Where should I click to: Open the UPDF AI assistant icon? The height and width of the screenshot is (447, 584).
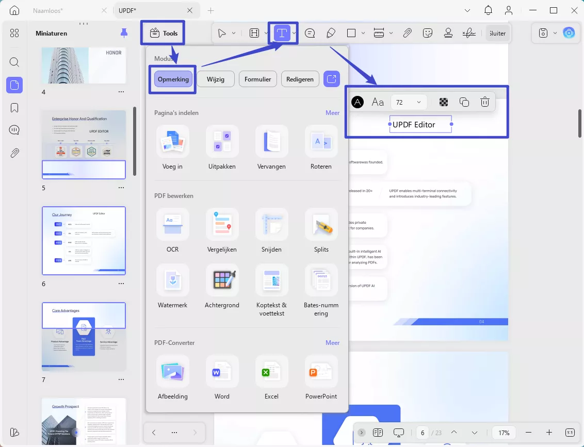(x=569, y=33)
